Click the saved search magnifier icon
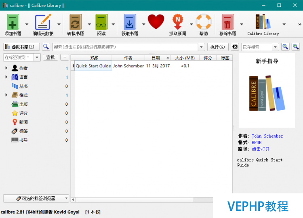303x218 pixels. 285,47
